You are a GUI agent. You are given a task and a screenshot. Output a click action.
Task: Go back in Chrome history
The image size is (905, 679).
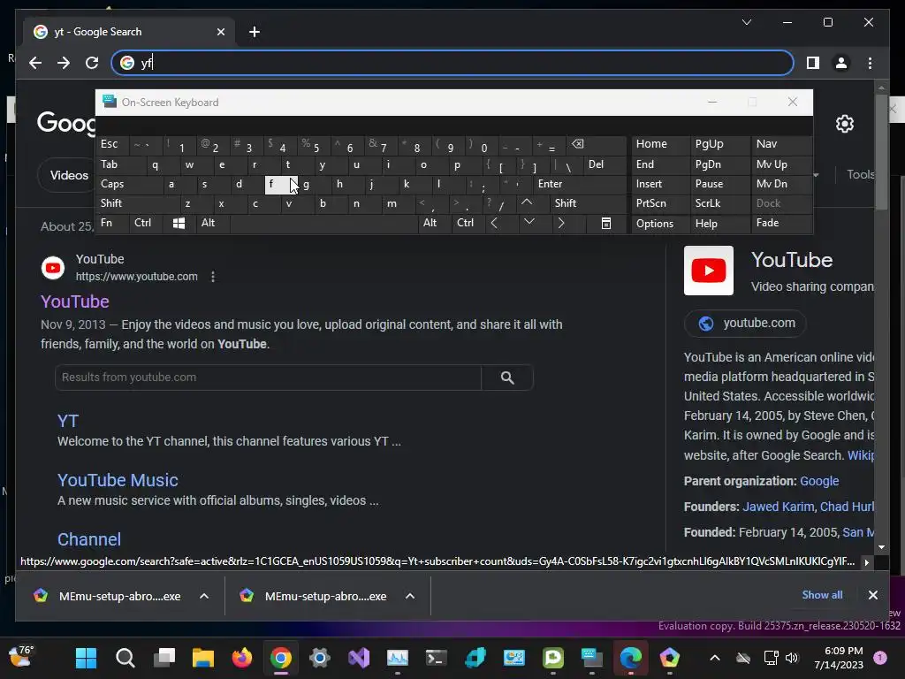35,63
